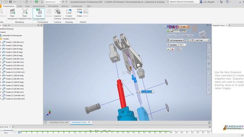
Task: Click the storyboard timeline playhead marker
Action: [x=19, y=132]
